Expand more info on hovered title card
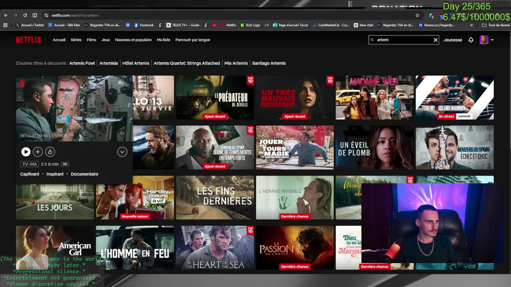The width and height of the screenshot is (511, 287). pos(122,152)
